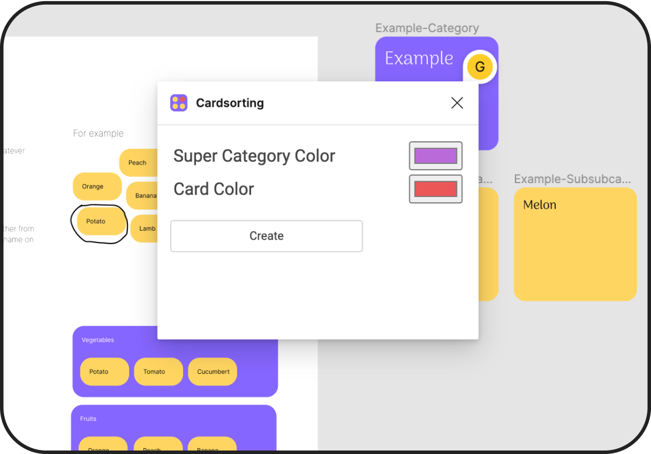
Task: Select the circled Potato card
Action: point(101,221)
